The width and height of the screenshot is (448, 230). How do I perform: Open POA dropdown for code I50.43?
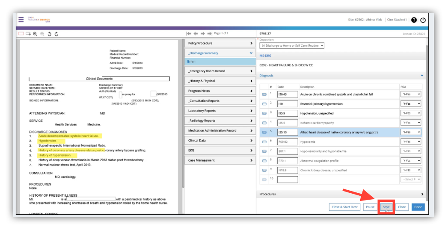411,94
